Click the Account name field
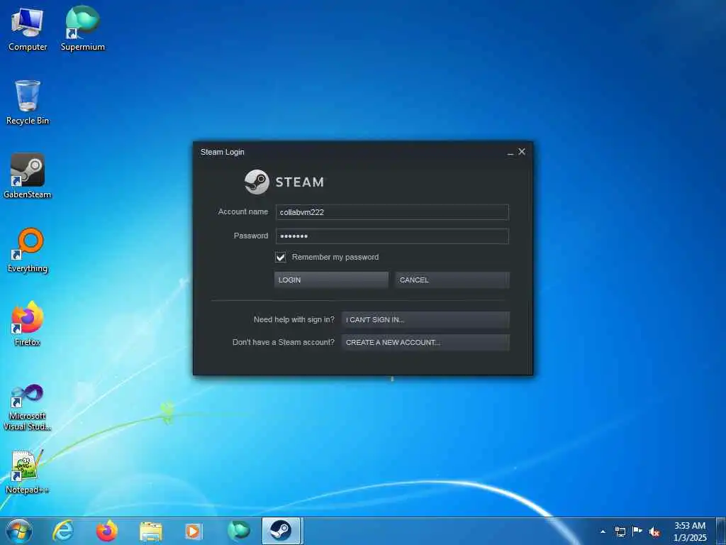 (x=392, y=212)
